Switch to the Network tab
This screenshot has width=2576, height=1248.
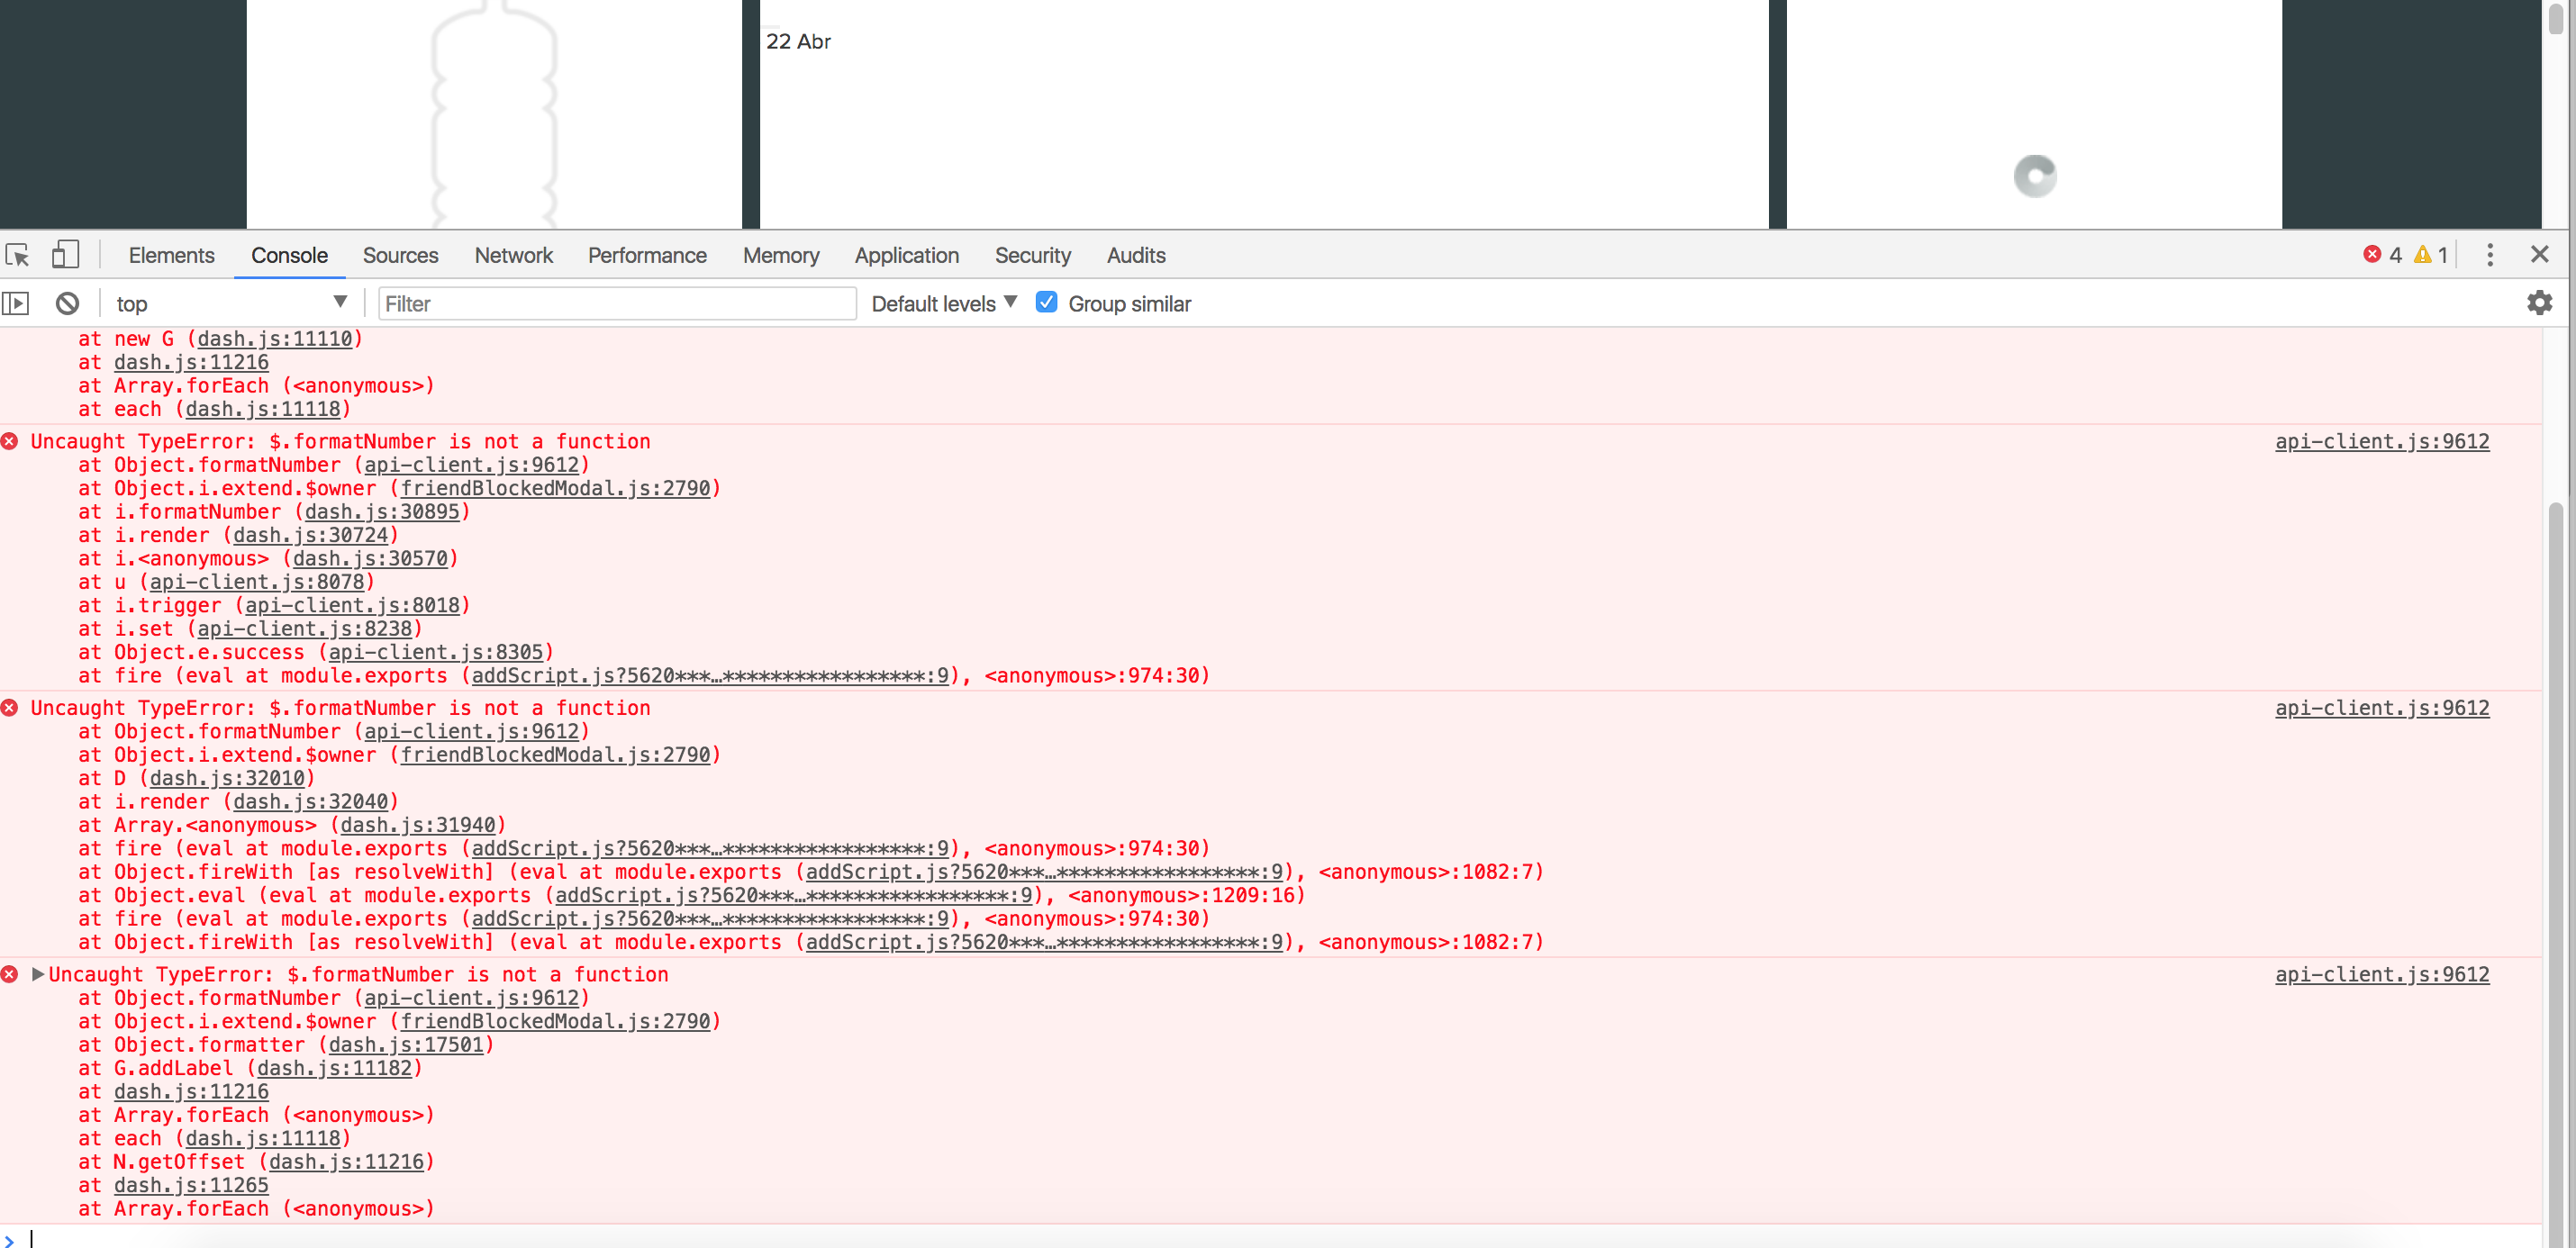click(513, 255)
